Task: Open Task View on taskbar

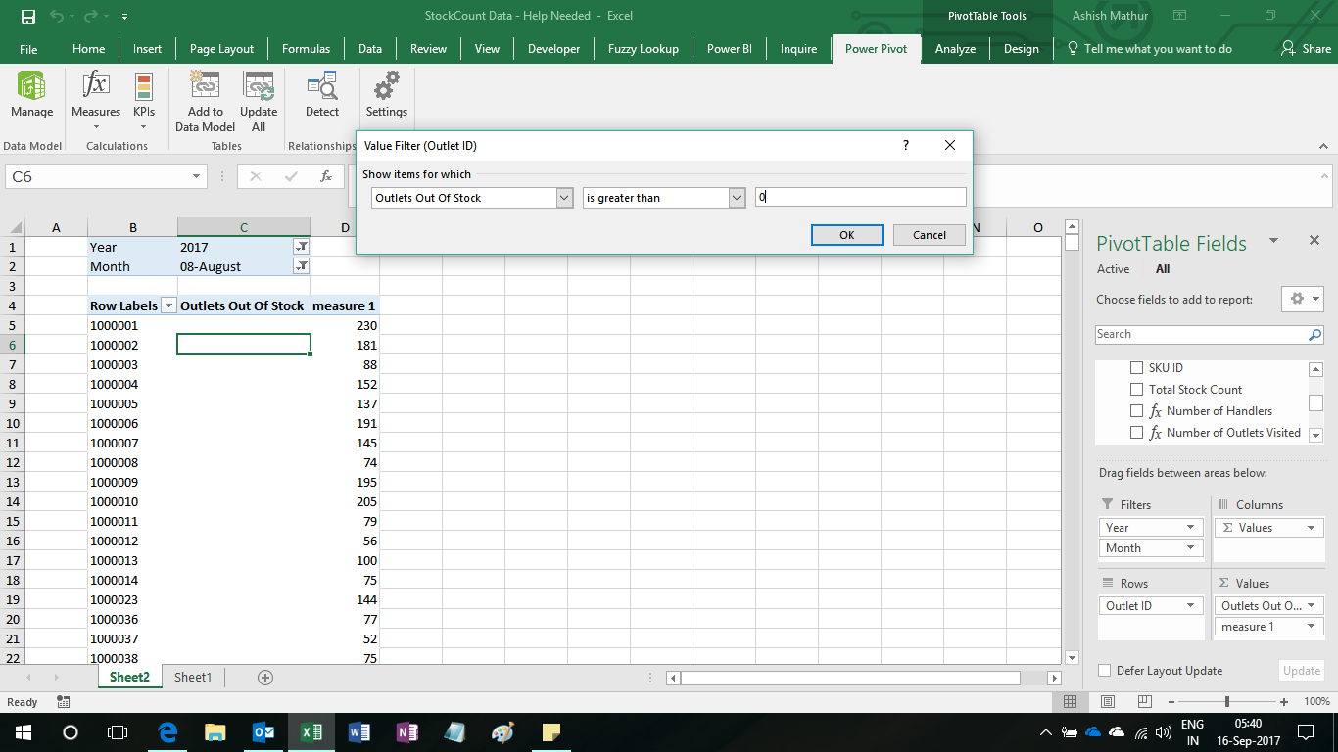Action: click(118, 732)
